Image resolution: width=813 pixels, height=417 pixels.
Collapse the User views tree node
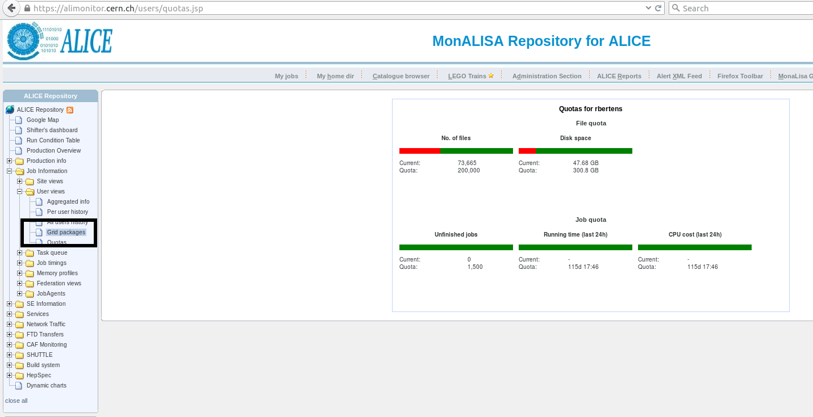click(19, 191)
